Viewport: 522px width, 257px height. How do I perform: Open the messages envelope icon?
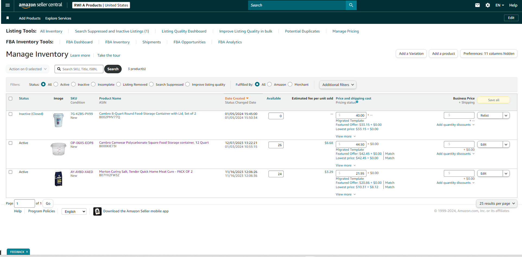tap(477, 5)
